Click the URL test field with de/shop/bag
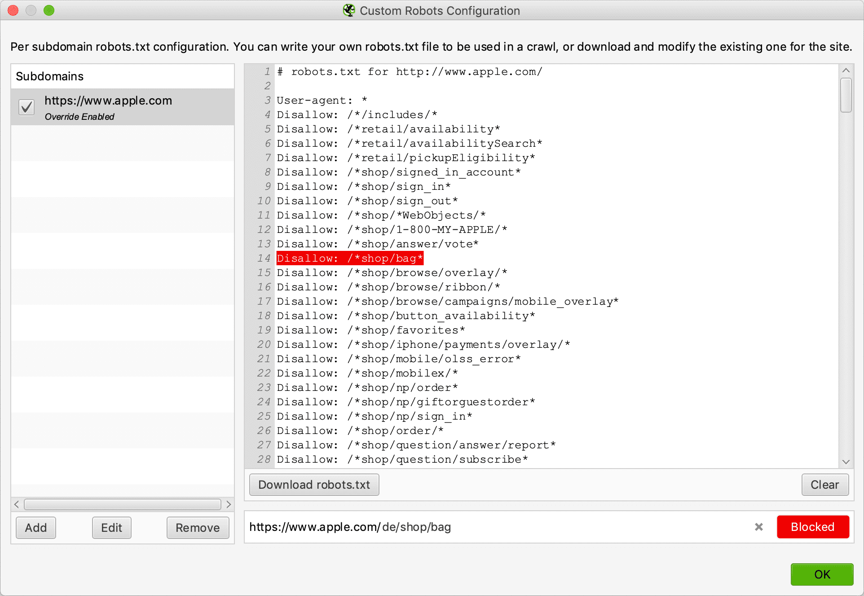This screenshot has width=864, height=596. (498, 527)
